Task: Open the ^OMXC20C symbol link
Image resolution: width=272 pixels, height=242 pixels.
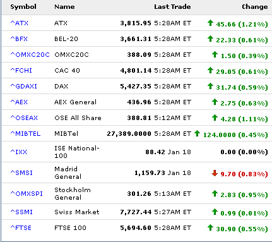Action: pyautogui.click(x=30, y=54)
